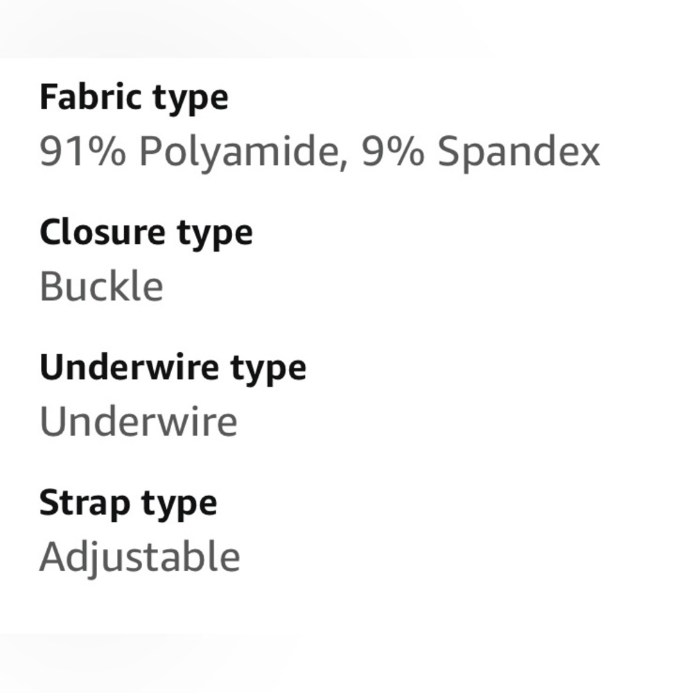
Task: Select the "Buckle" closure value
Action: [101, 286]
